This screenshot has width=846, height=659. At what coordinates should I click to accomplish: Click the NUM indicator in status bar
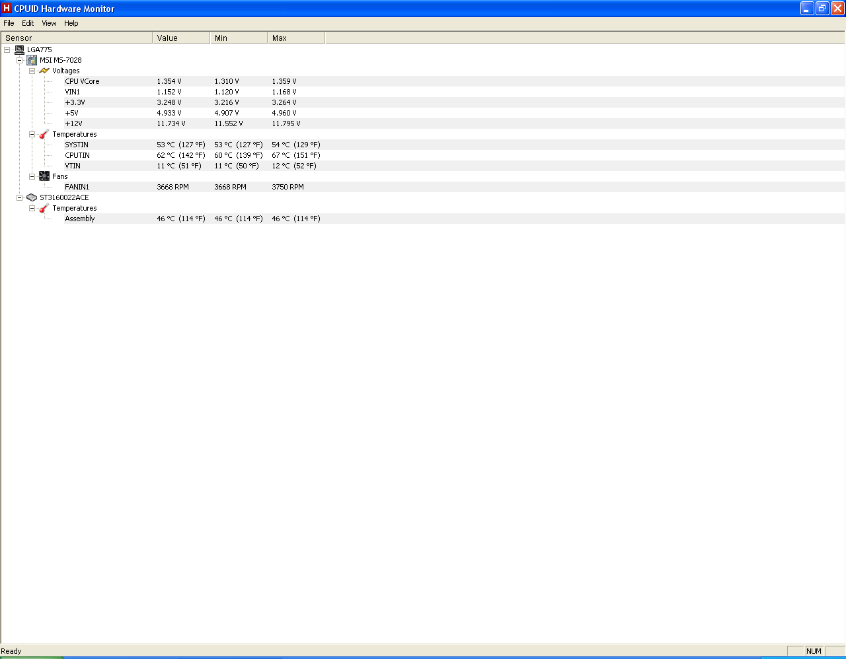814,651
